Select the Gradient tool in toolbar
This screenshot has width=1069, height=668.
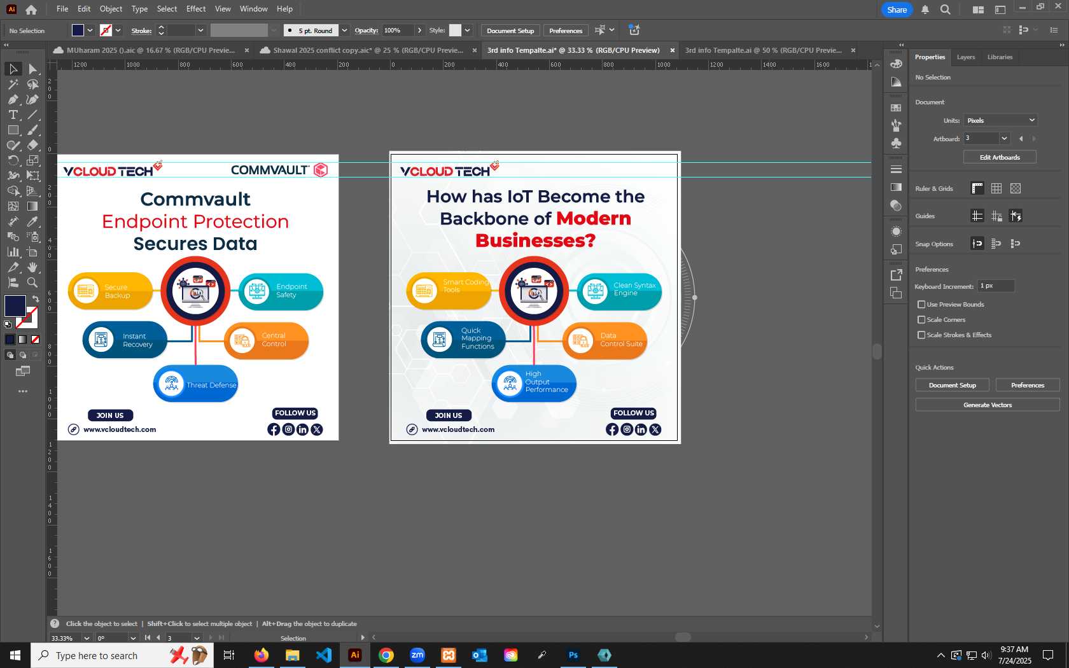point(32,206)
